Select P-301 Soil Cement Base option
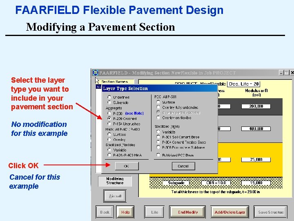Screen dimensions: 294x221 (x=158, y=137)
